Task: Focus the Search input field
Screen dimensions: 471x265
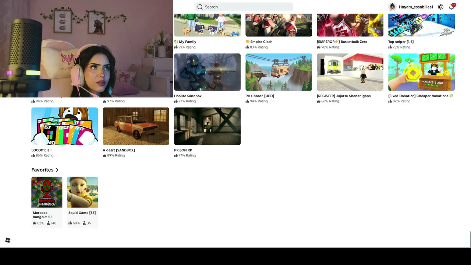Action: tap(244, 7)
